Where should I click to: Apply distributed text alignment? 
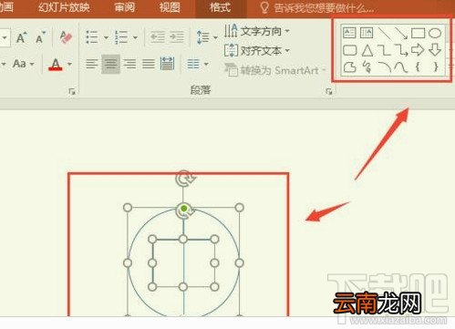(x=167, y=64)
